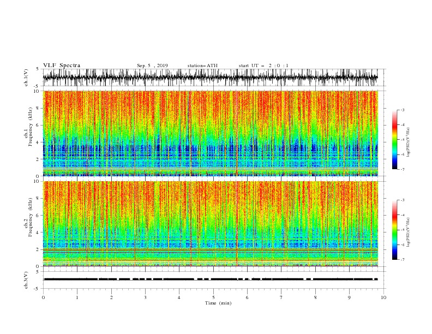Click time axis tick label "0"
The width and height of the screenshot is (432, 334).
[43, 297]
